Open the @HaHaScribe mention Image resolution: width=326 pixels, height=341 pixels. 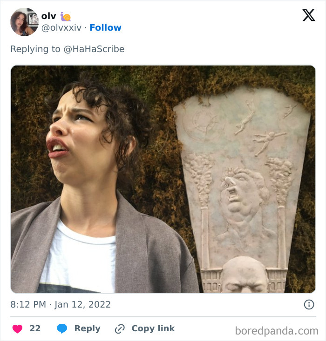click(x=94, y=49)
